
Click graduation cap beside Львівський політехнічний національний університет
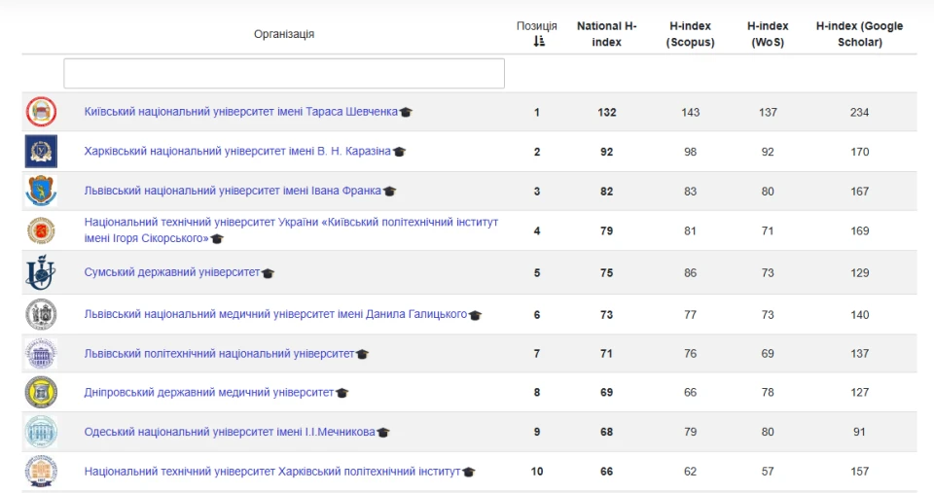(362, 354)
